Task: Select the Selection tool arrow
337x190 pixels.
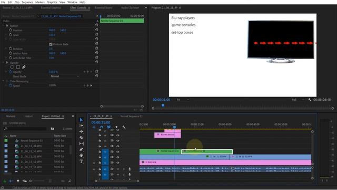Action: coord(81,120)
